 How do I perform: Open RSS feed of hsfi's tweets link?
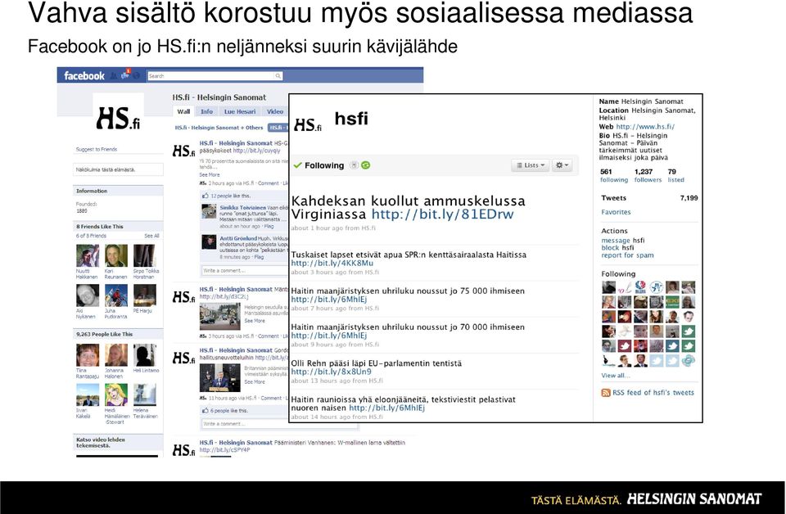pos(653,393)
